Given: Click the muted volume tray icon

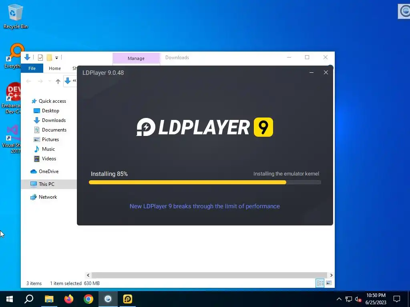Looking at the screenshot, I should (x=358, y=299).
